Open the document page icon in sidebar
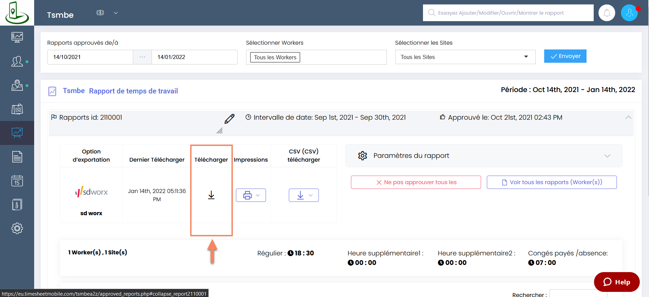The height and width of the screenshot is (297, 649). [17, 157]
